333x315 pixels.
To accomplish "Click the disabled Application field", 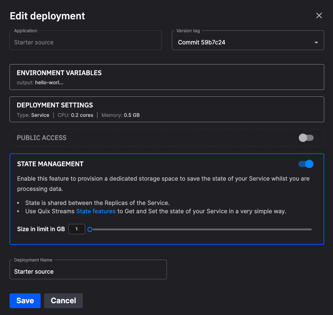I will tap(86, 42).
